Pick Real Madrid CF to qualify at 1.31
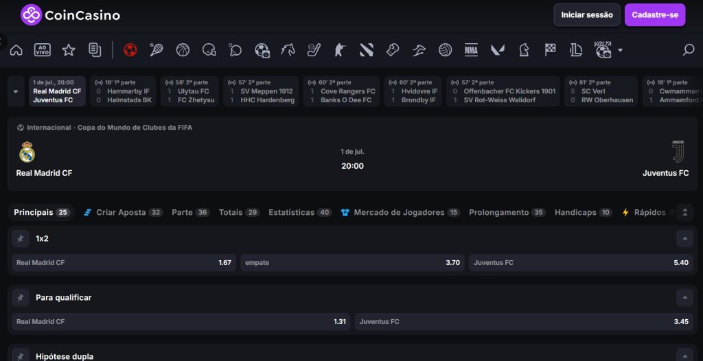 click(x=181, y=321)
